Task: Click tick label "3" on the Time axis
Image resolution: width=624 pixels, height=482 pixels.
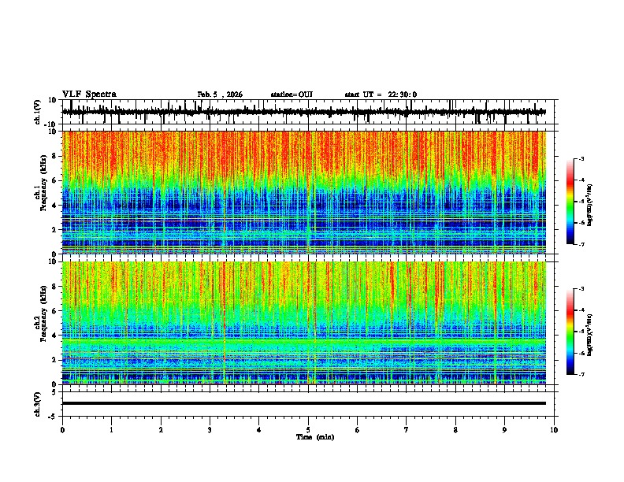Action: pyautogui.click(x=210, y=430)
